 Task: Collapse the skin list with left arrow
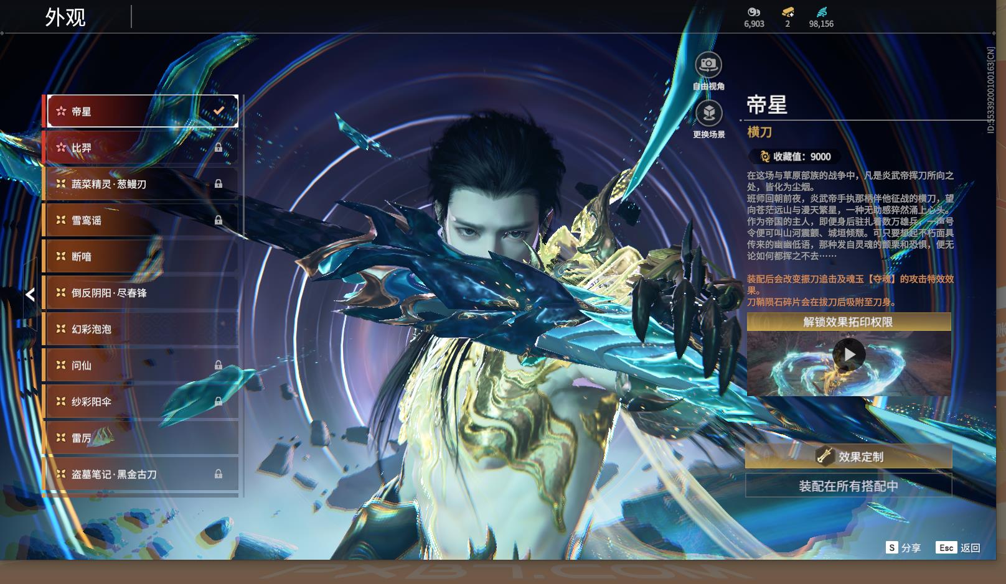[30, 295]
